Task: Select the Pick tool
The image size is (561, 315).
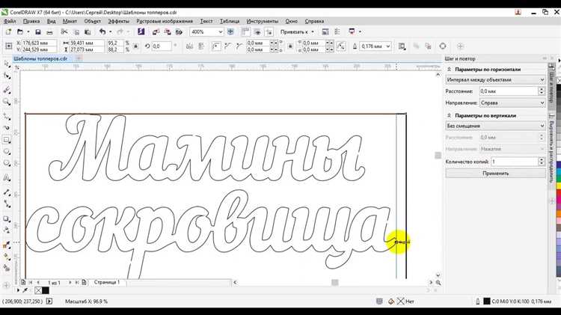Action: (7, 64)
